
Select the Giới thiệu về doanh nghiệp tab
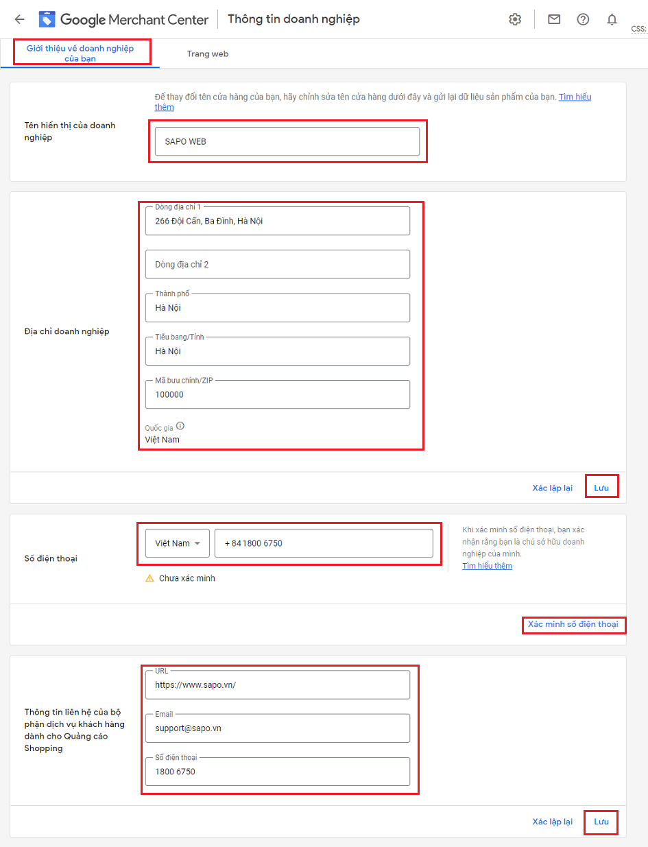point(80,53)
